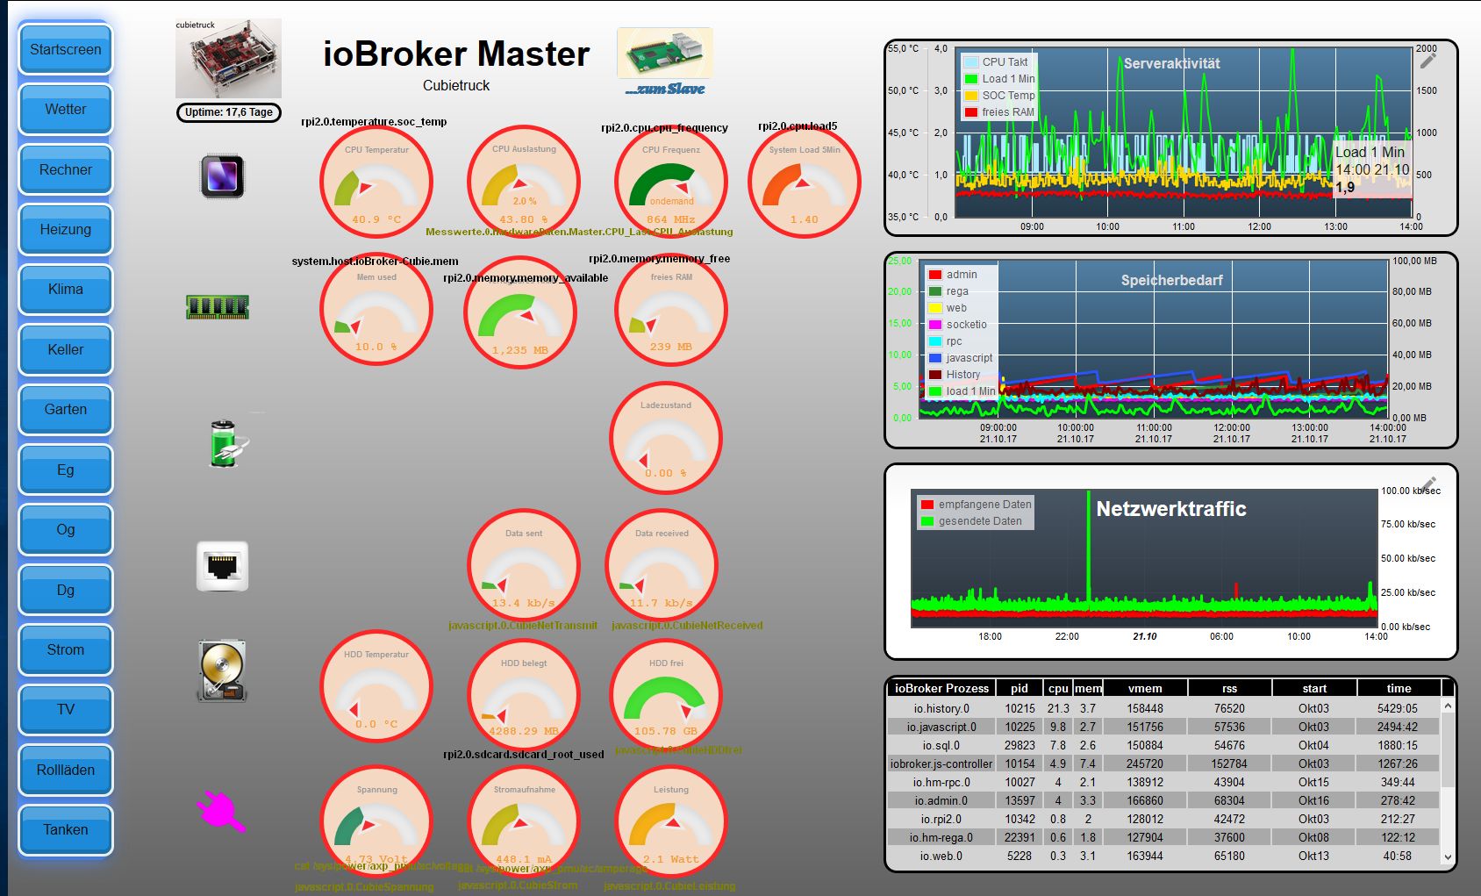
Task: Click the CPU chip icon
Action: [x=223, y=176]
